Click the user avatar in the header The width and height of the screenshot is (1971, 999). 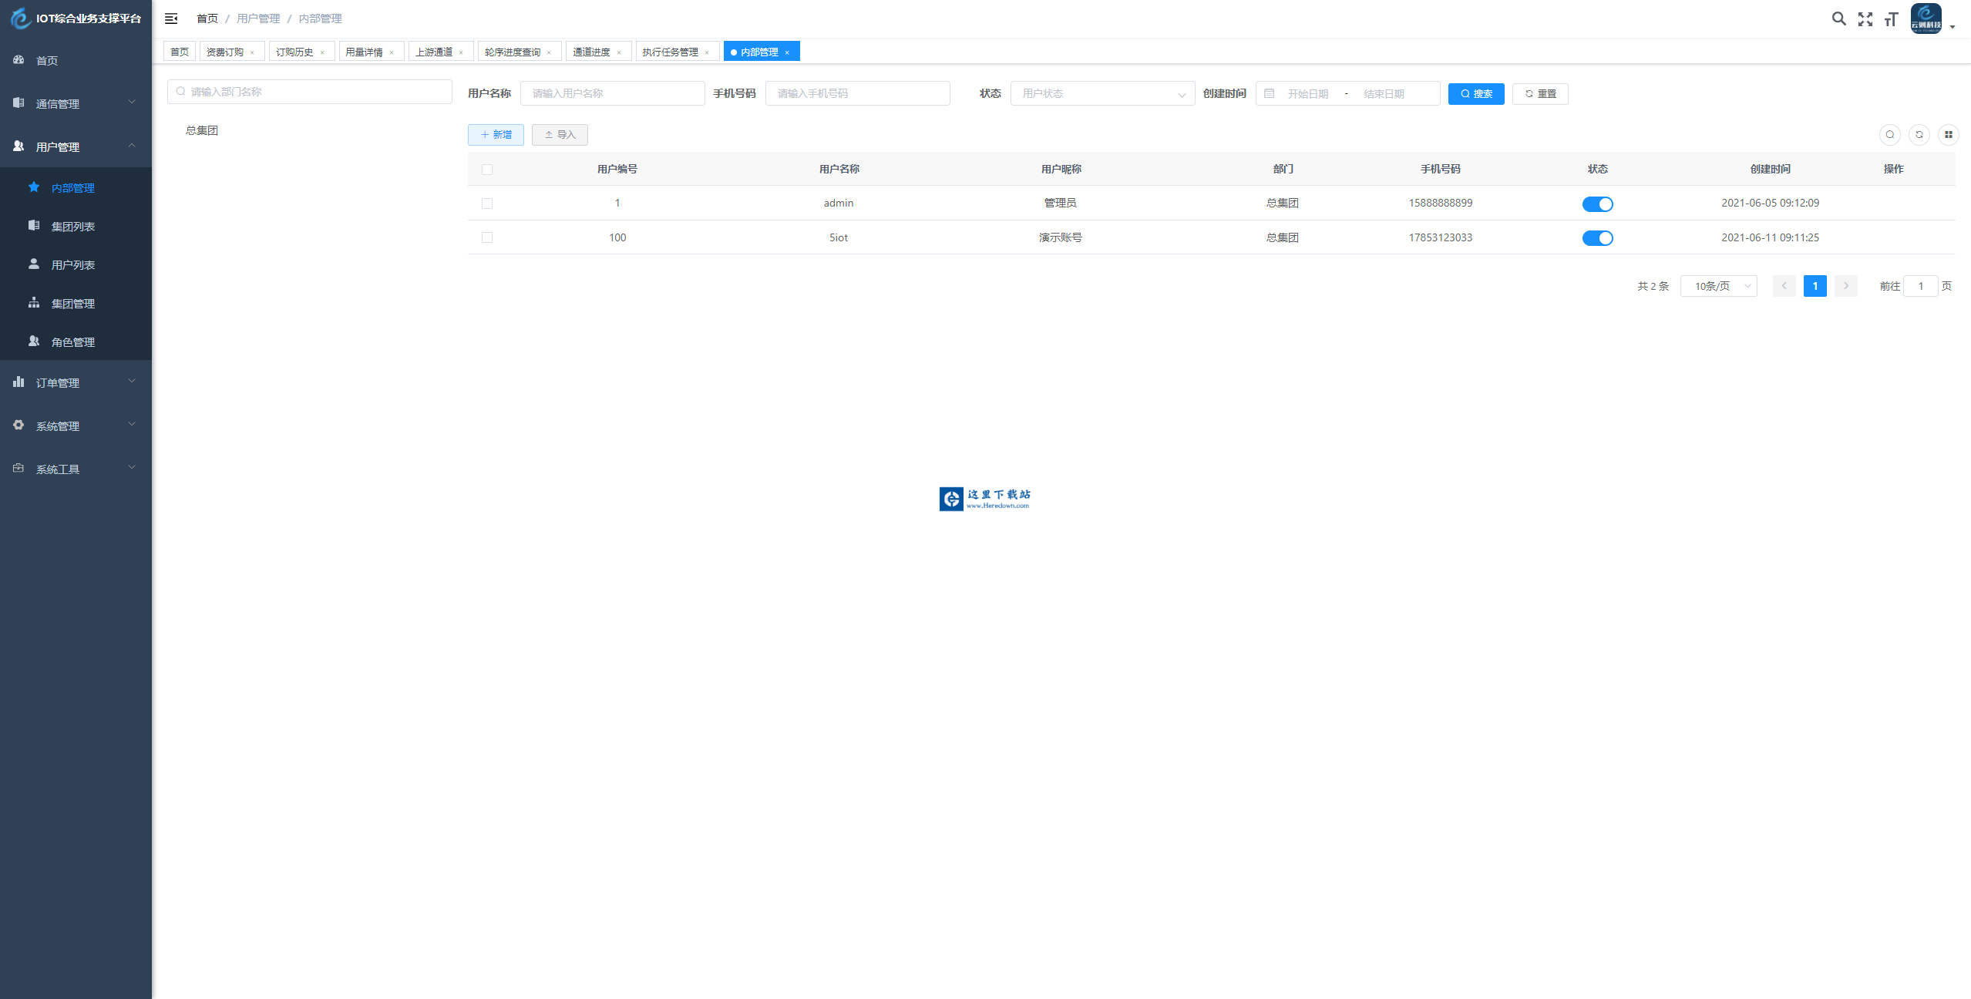[1926, 18]
